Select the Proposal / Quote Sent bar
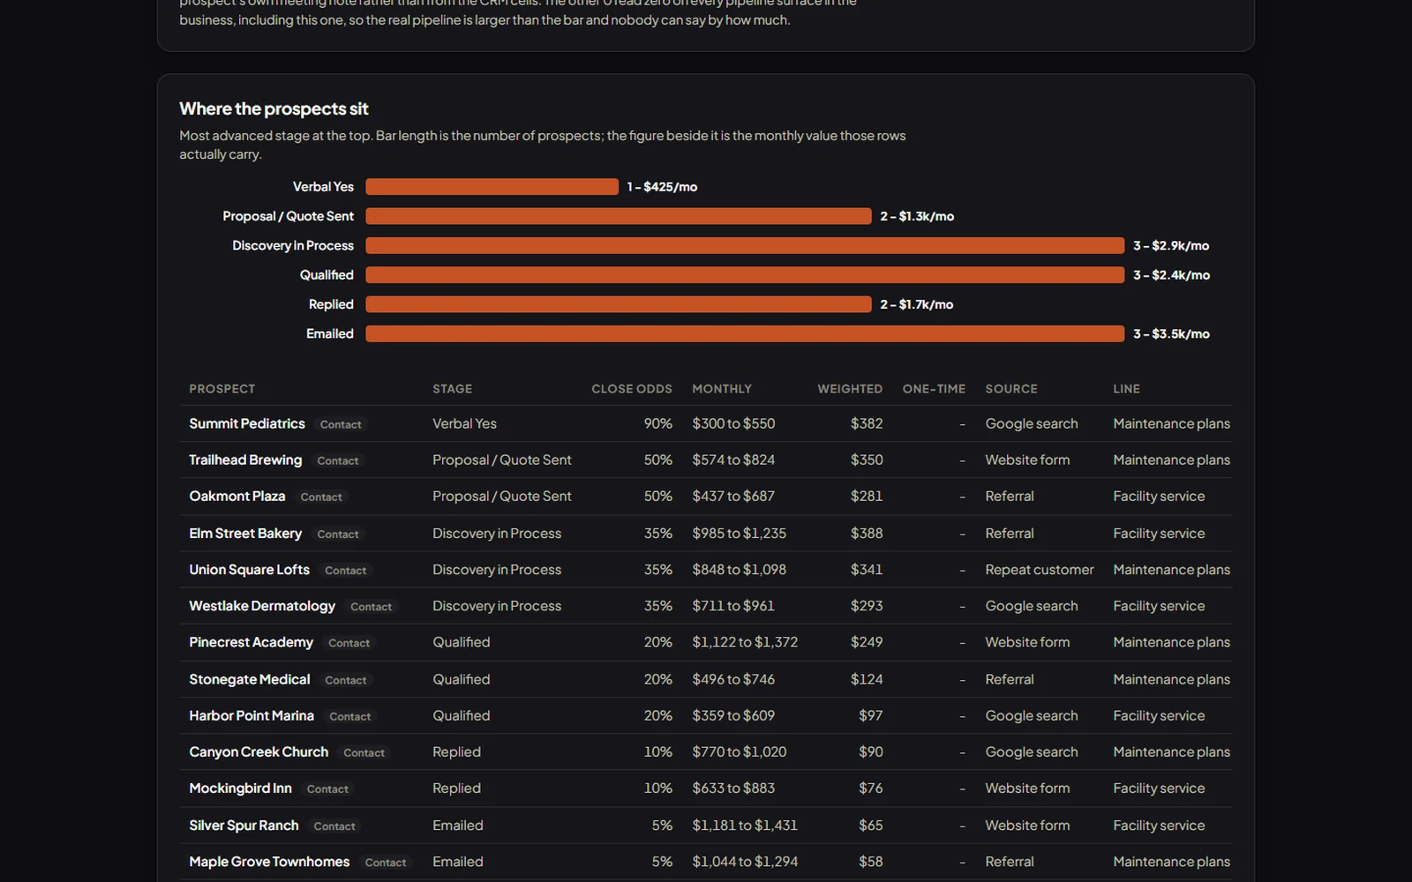1412x882 pixels. point(619,216)
